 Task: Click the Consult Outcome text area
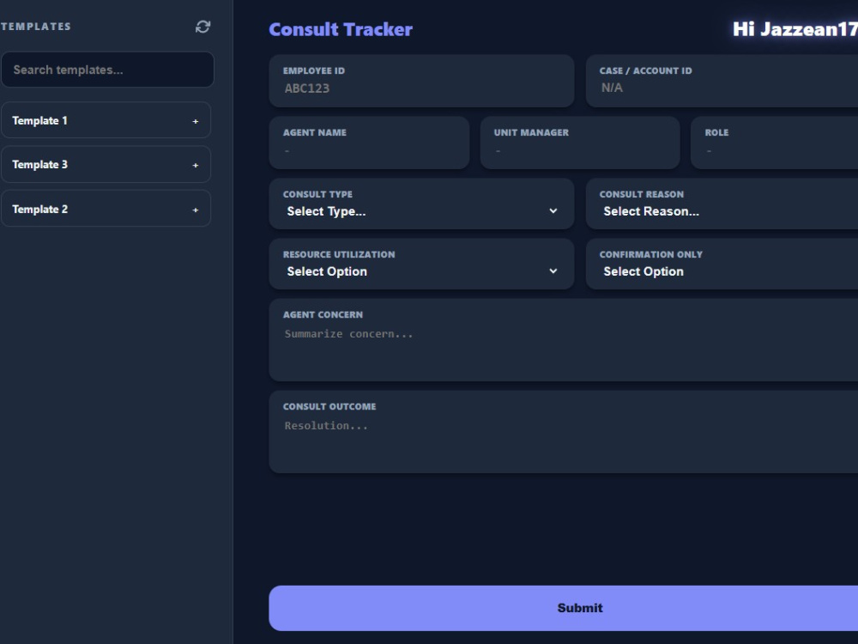point(564,432)
